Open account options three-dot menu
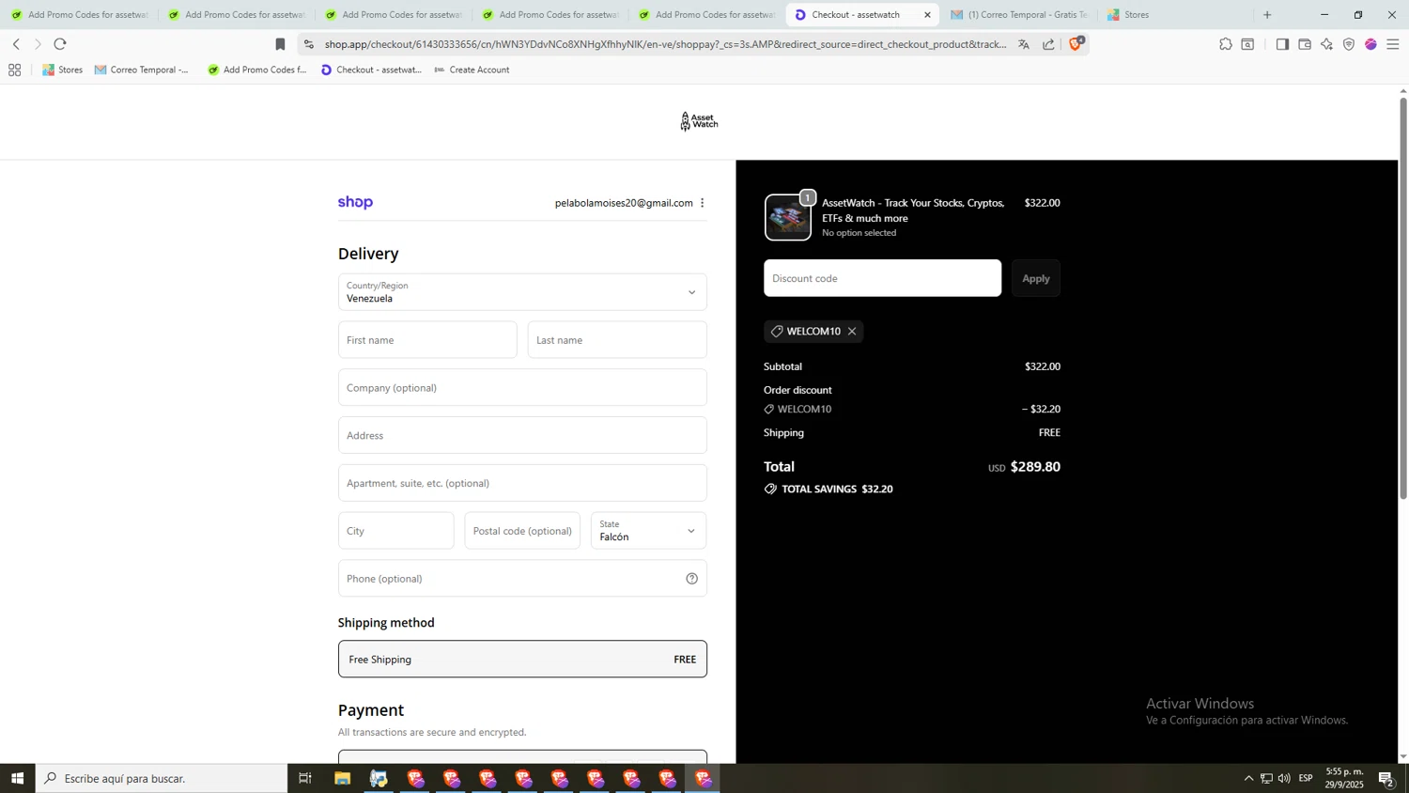This screenshot has width=1409, height=793. (x=702, y=203)
